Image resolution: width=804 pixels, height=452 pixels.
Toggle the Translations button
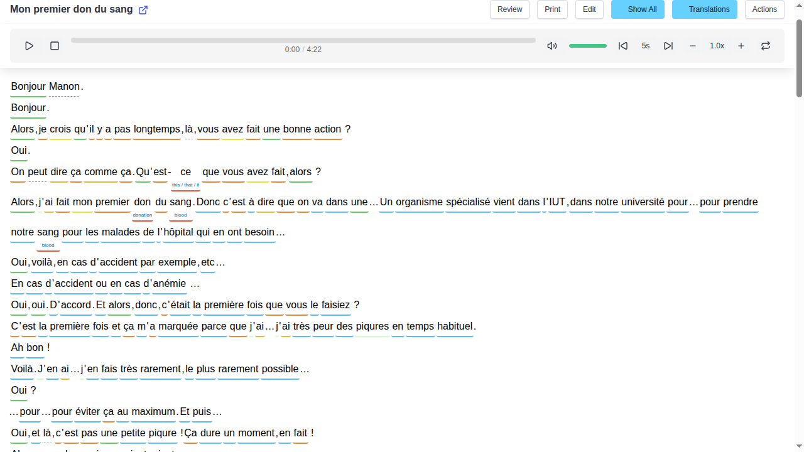point(704,9)
